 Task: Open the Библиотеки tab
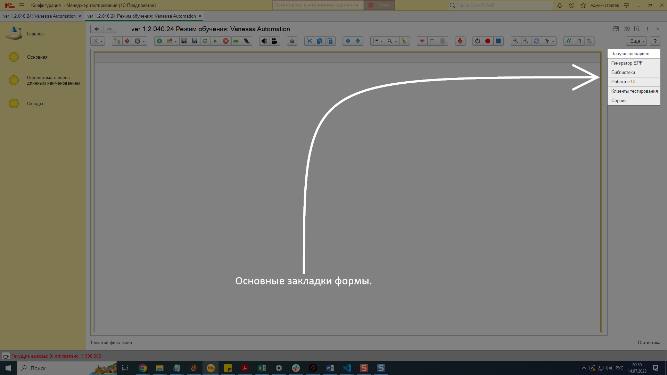(x=623, y=72)
